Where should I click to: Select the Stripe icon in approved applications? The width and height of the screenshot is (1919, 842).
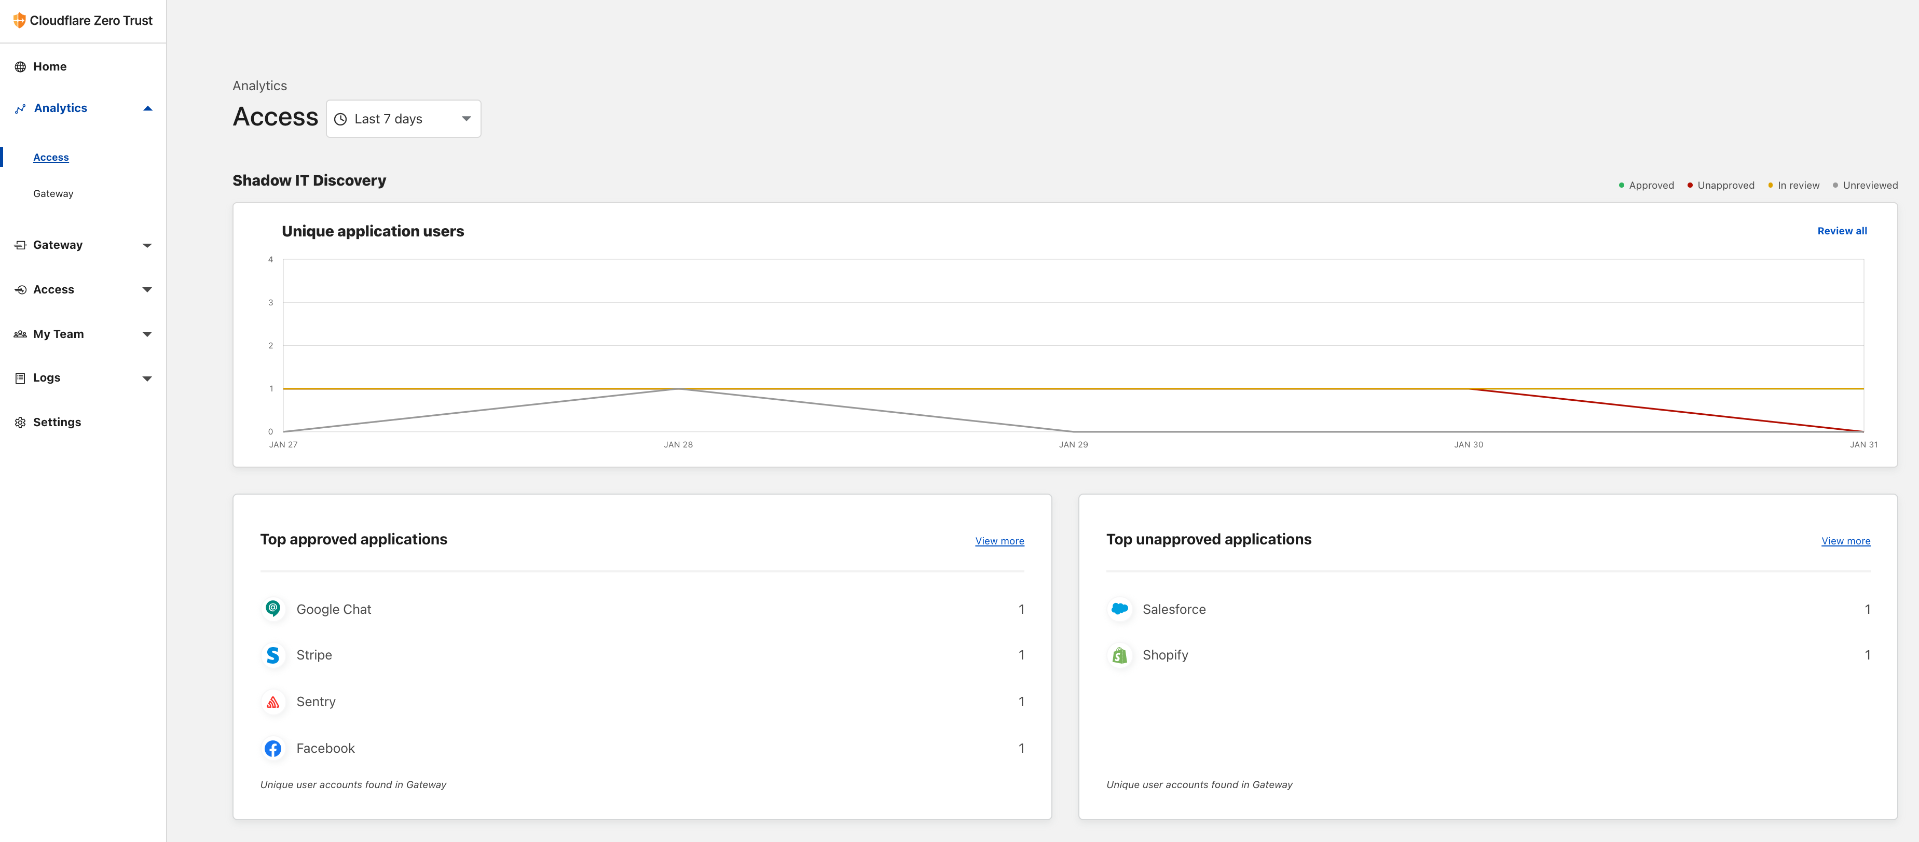(x=273, y=655)
